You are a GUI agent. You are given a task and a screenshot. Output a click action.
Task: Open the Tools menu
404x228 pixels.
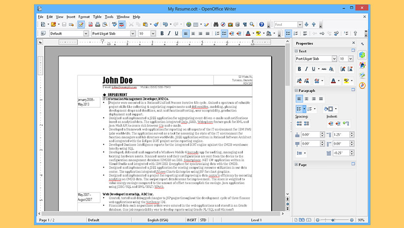[x=109, y=17]
